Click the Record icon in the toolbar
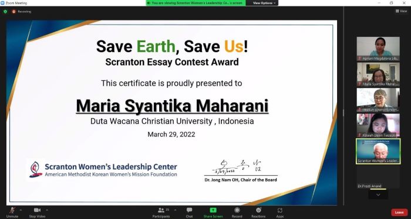The width and height of the screenshot is (411, 219). [237, 210]
